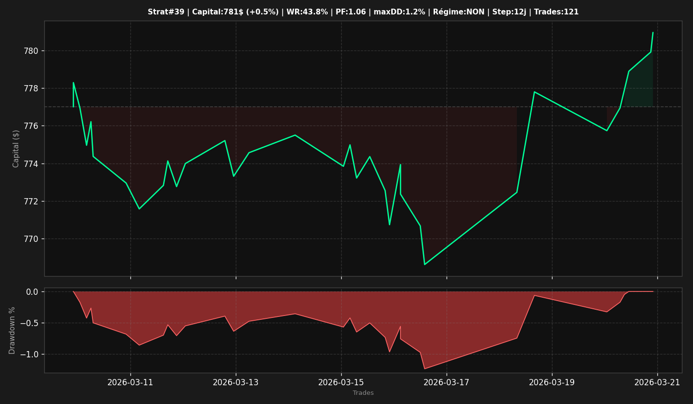Click the 0.0 tick on the Drawdown axis
This screenshot has width=693, height=404.
(x=32, y=292)
